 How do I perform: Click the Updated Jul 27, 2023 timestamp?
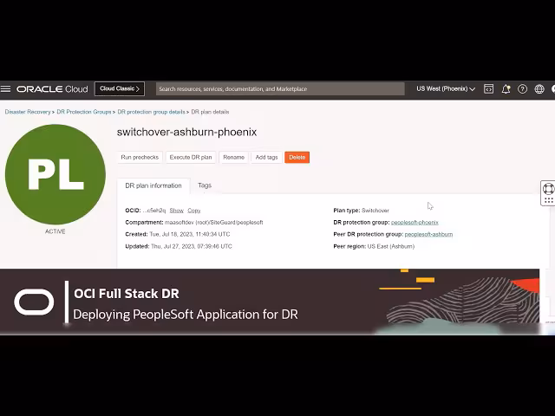(x=192, y=246)
